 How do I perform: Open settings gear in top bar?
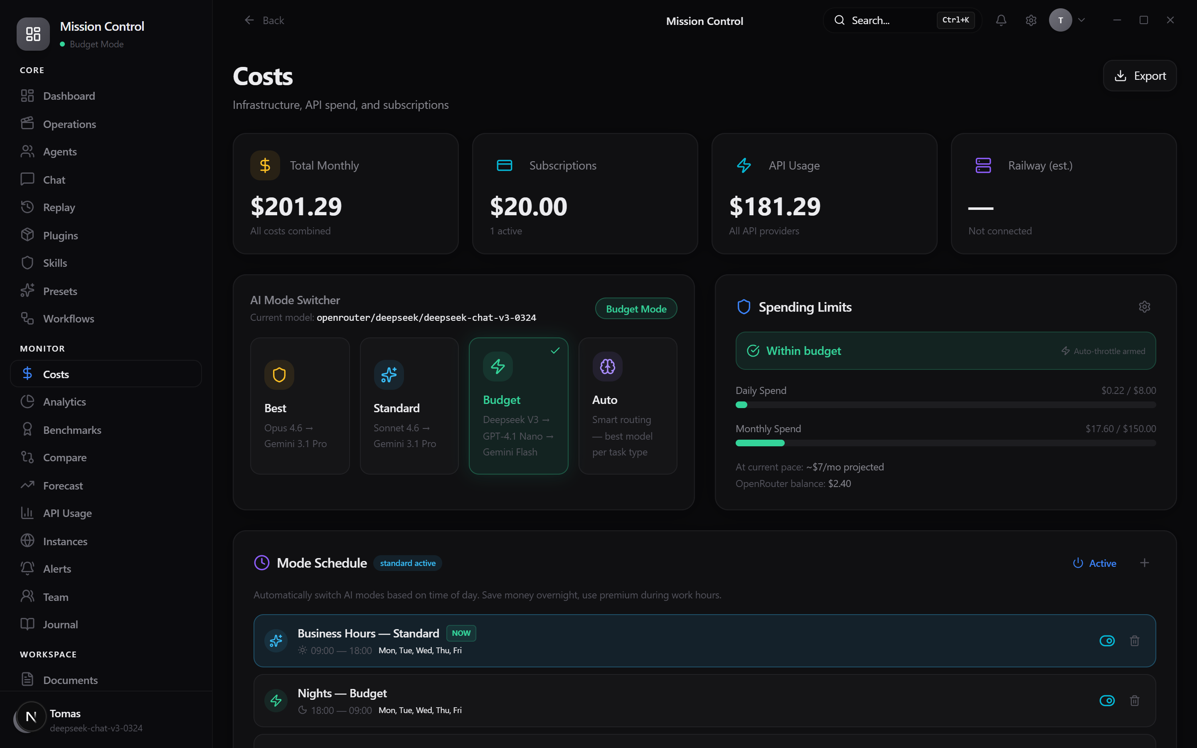pos(1031,20)
